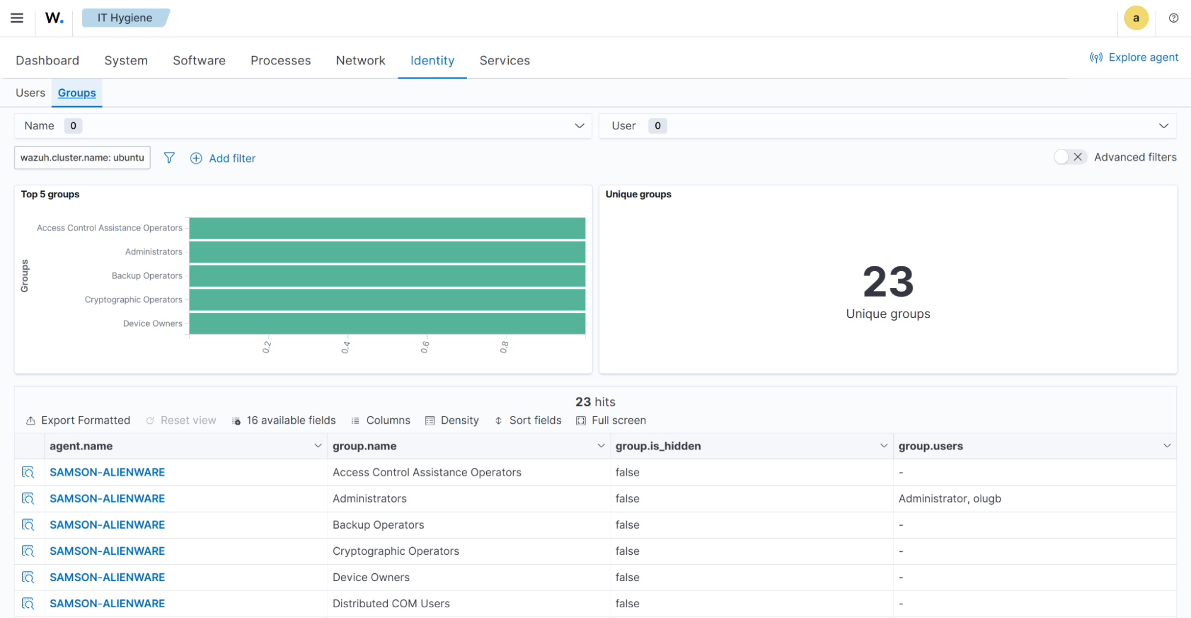The width and height of the screenshot is (1191, 618).
Task: Expand the Name filter dropdown
Action: (x=579, y=126)
